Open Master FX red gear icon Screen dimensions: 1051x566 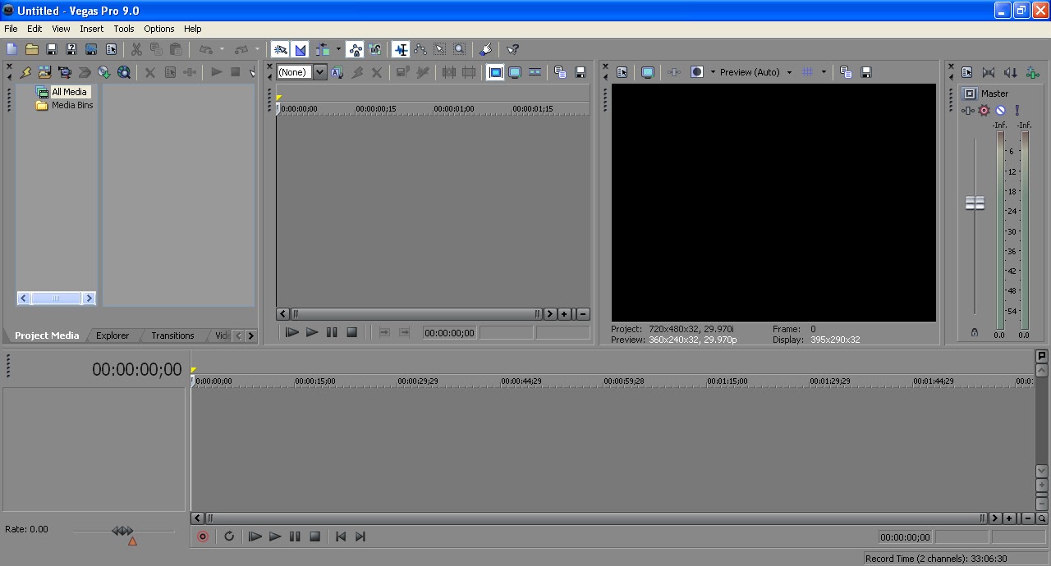(x=984, y=110)
